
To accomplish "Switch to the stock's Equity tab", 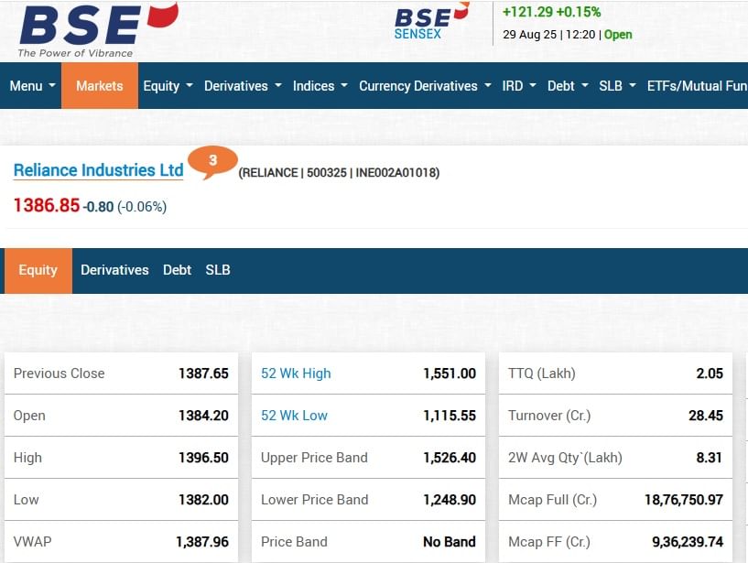I will coord(38,270).
